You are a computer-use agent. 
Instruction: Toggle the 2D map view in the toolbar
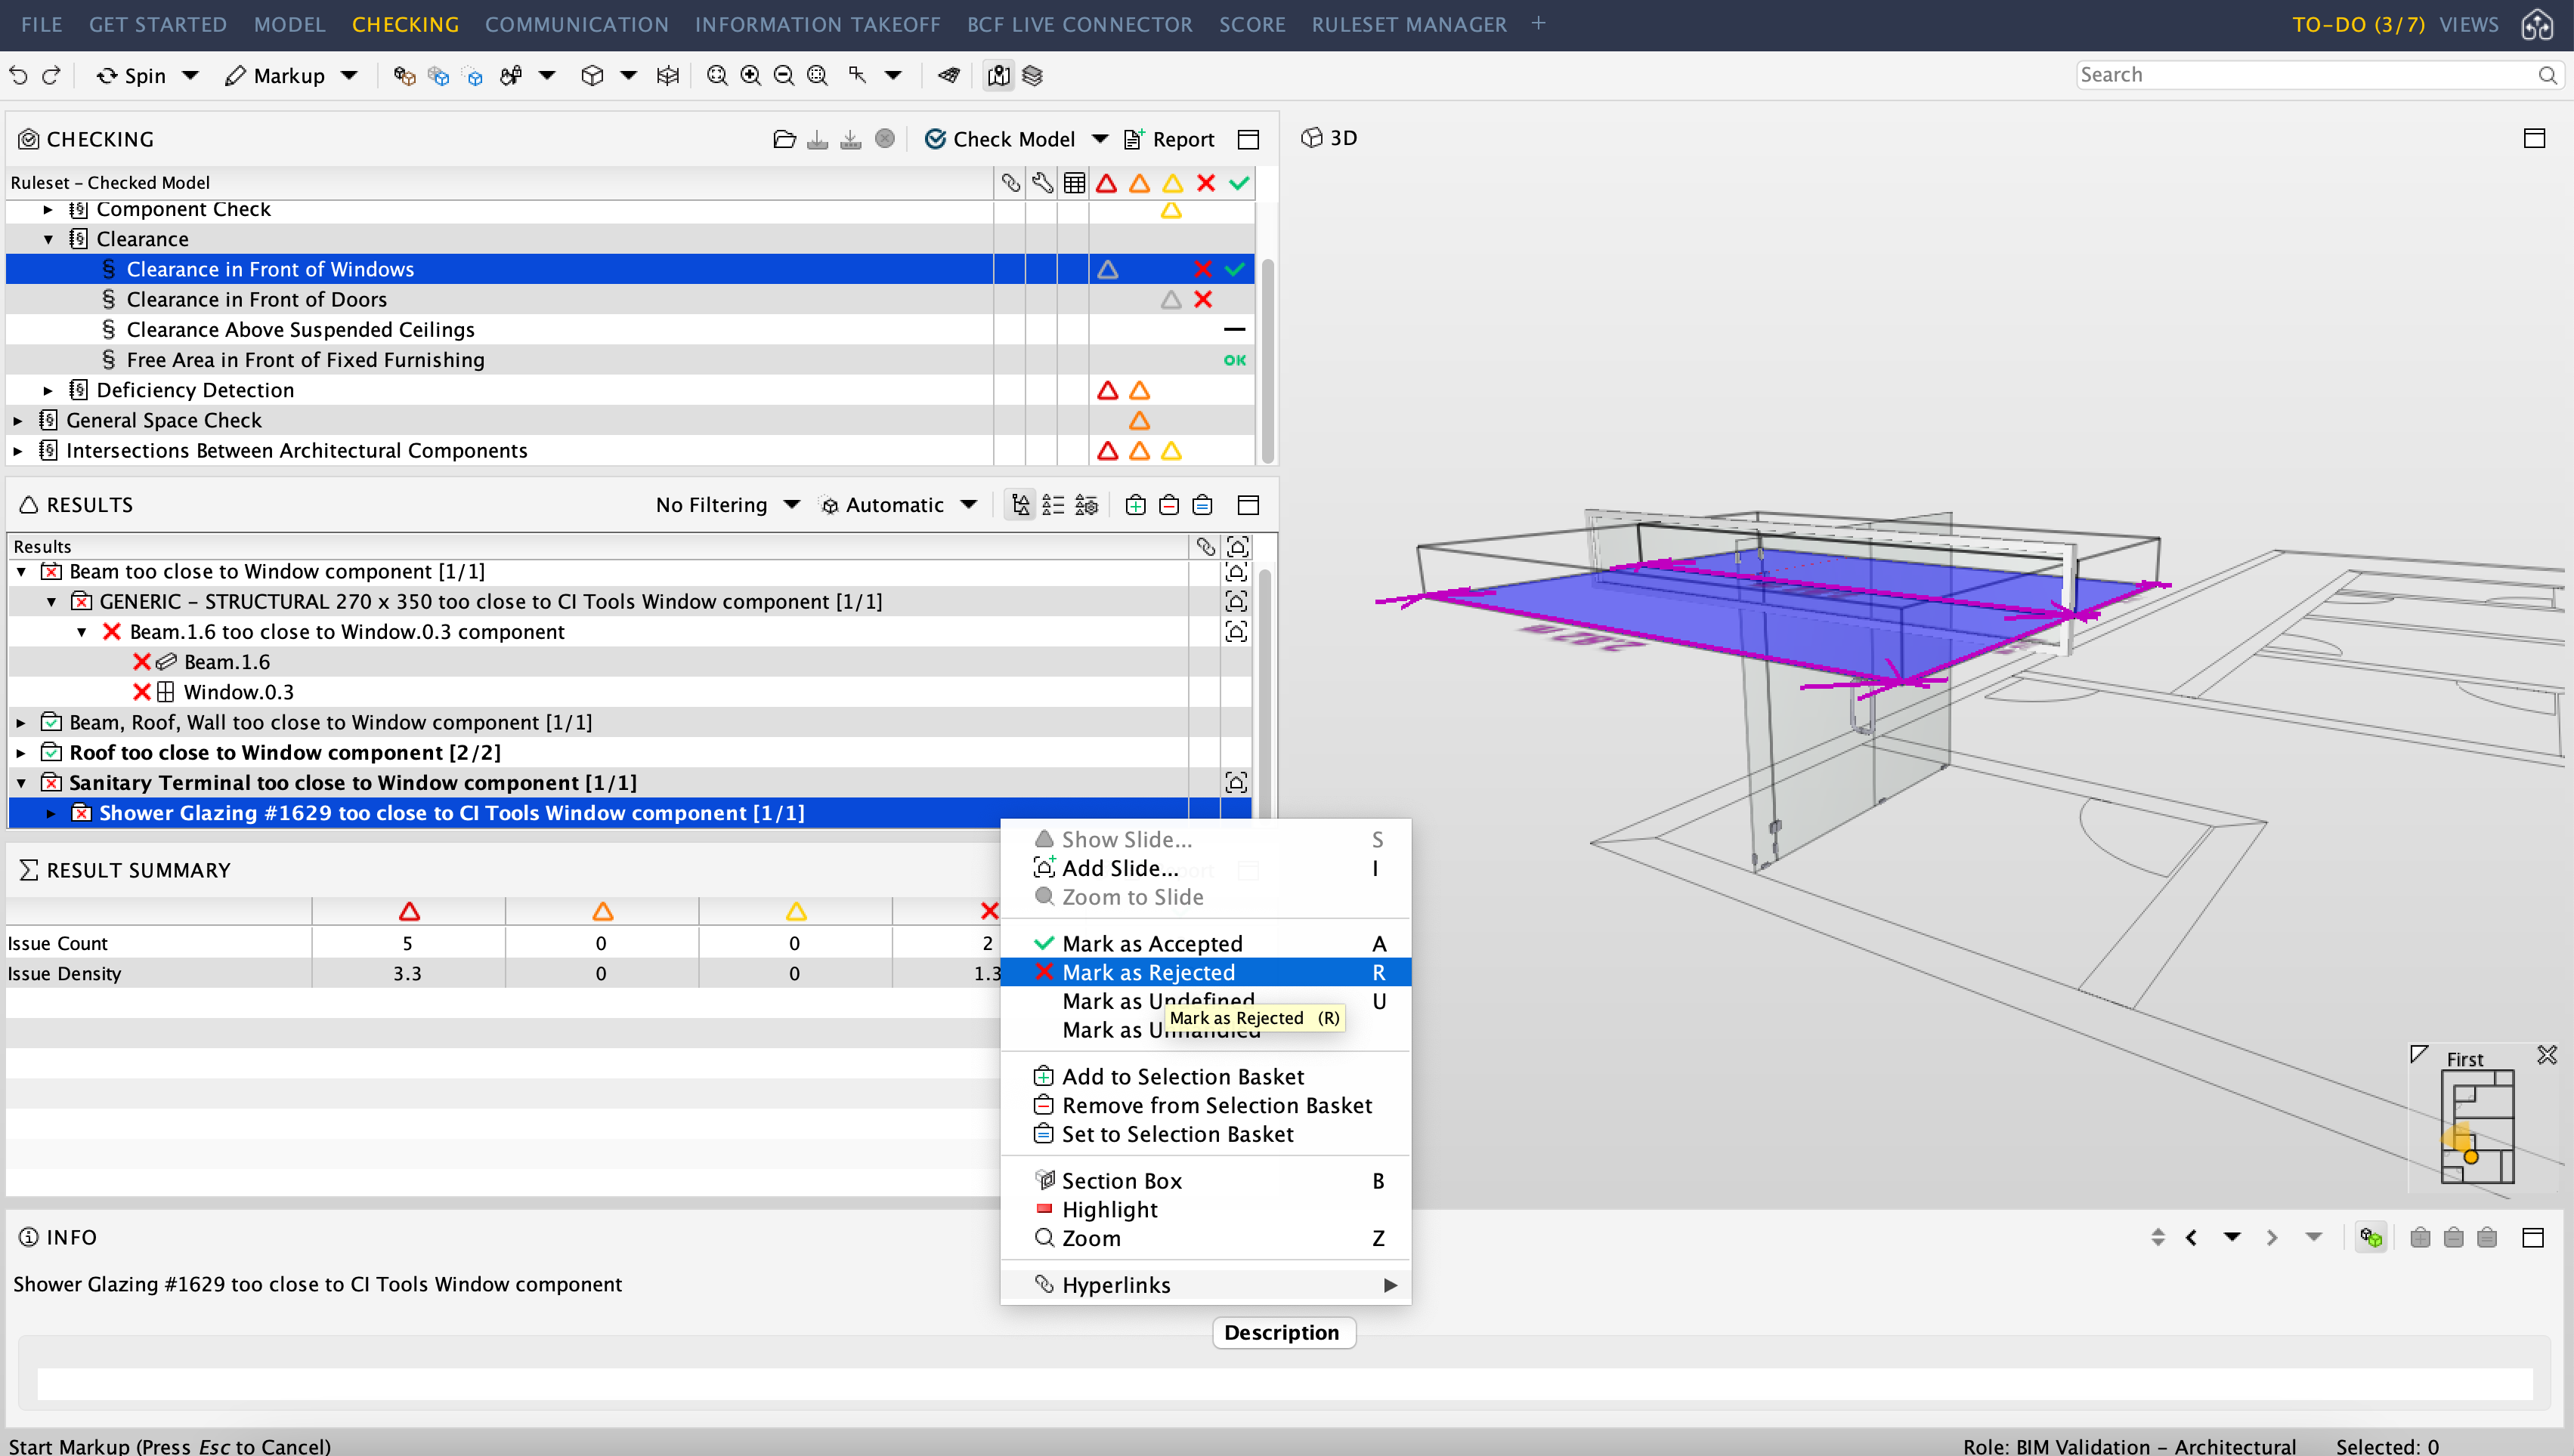click(x=998, y=75)
